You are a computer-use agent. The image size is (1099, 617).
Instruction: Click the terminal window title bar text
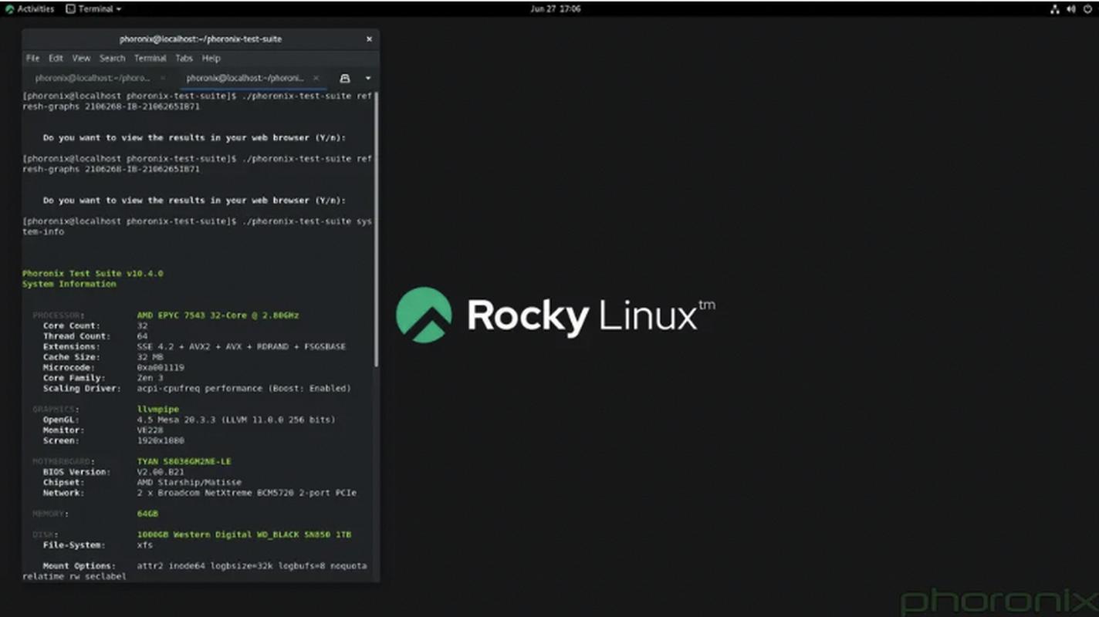coord(201,39)
